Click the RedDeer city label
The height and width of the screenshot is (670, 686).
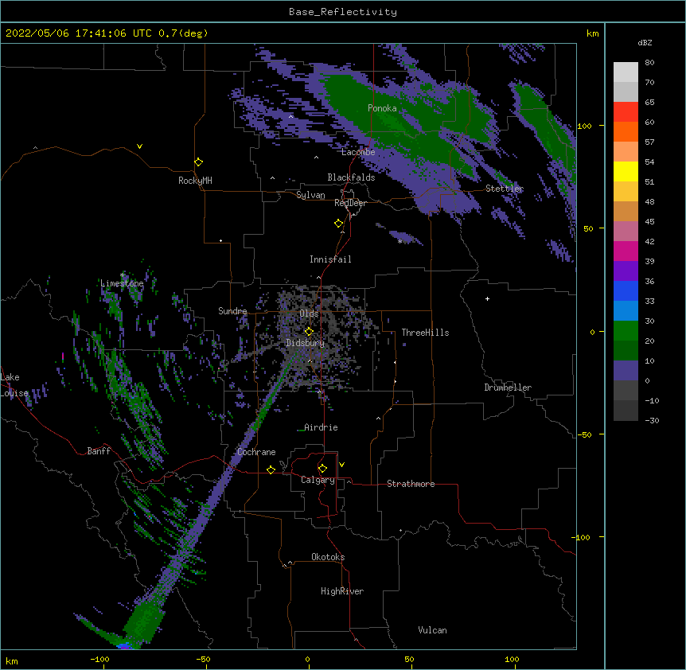[350, 203]
